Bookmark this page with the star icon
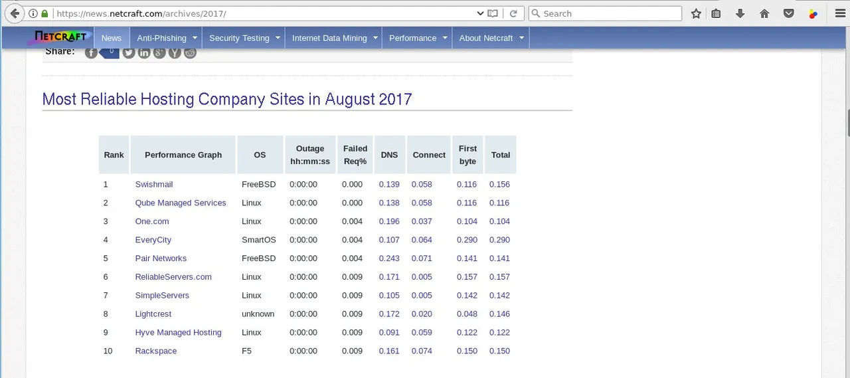Screen dimensions: 850x378 coord(696,13)
